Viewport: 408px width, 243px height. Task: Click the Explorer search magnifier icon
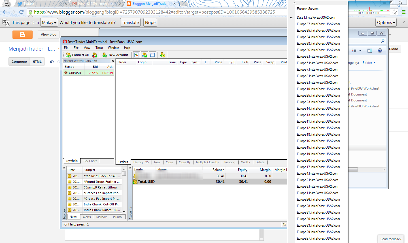pyautogui.click(x=382, y=41)
